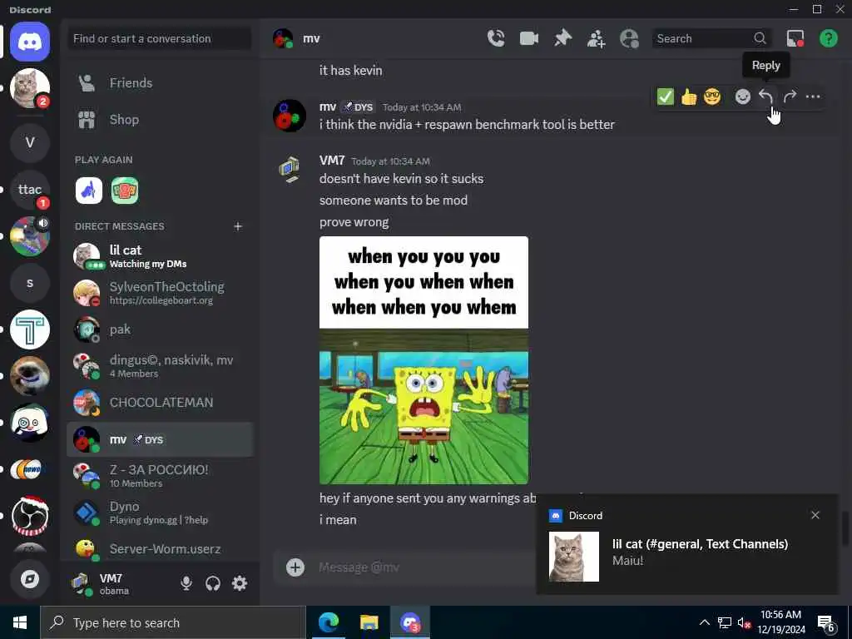Click the Search box in the header

711,38
